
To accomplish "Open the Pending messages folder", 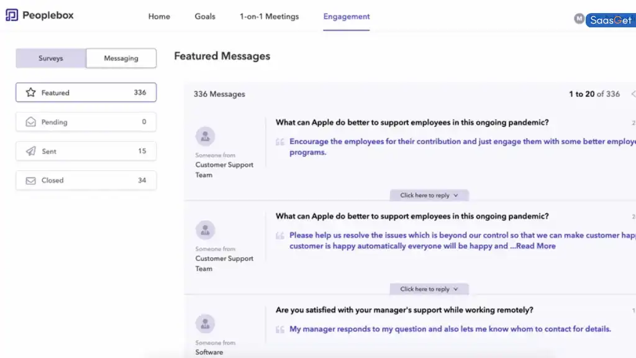I will (x=86, y=122).
